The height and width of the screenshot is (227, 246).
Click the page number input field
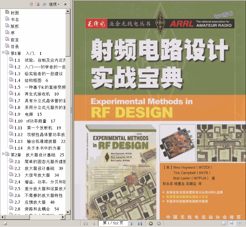[113, 223]
